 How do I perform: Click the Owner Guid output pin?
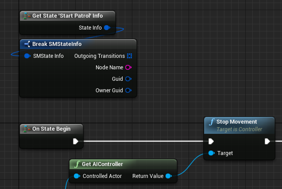[128, 91]
